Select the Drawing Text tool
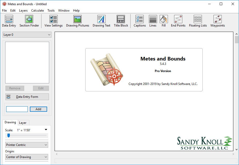The height and width of the screenshot is (165, 239). (x=101, y=21)
